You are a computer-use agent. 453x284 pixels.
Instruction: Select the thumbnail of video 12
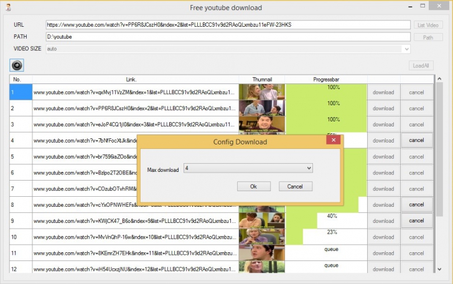click(262, 267)
